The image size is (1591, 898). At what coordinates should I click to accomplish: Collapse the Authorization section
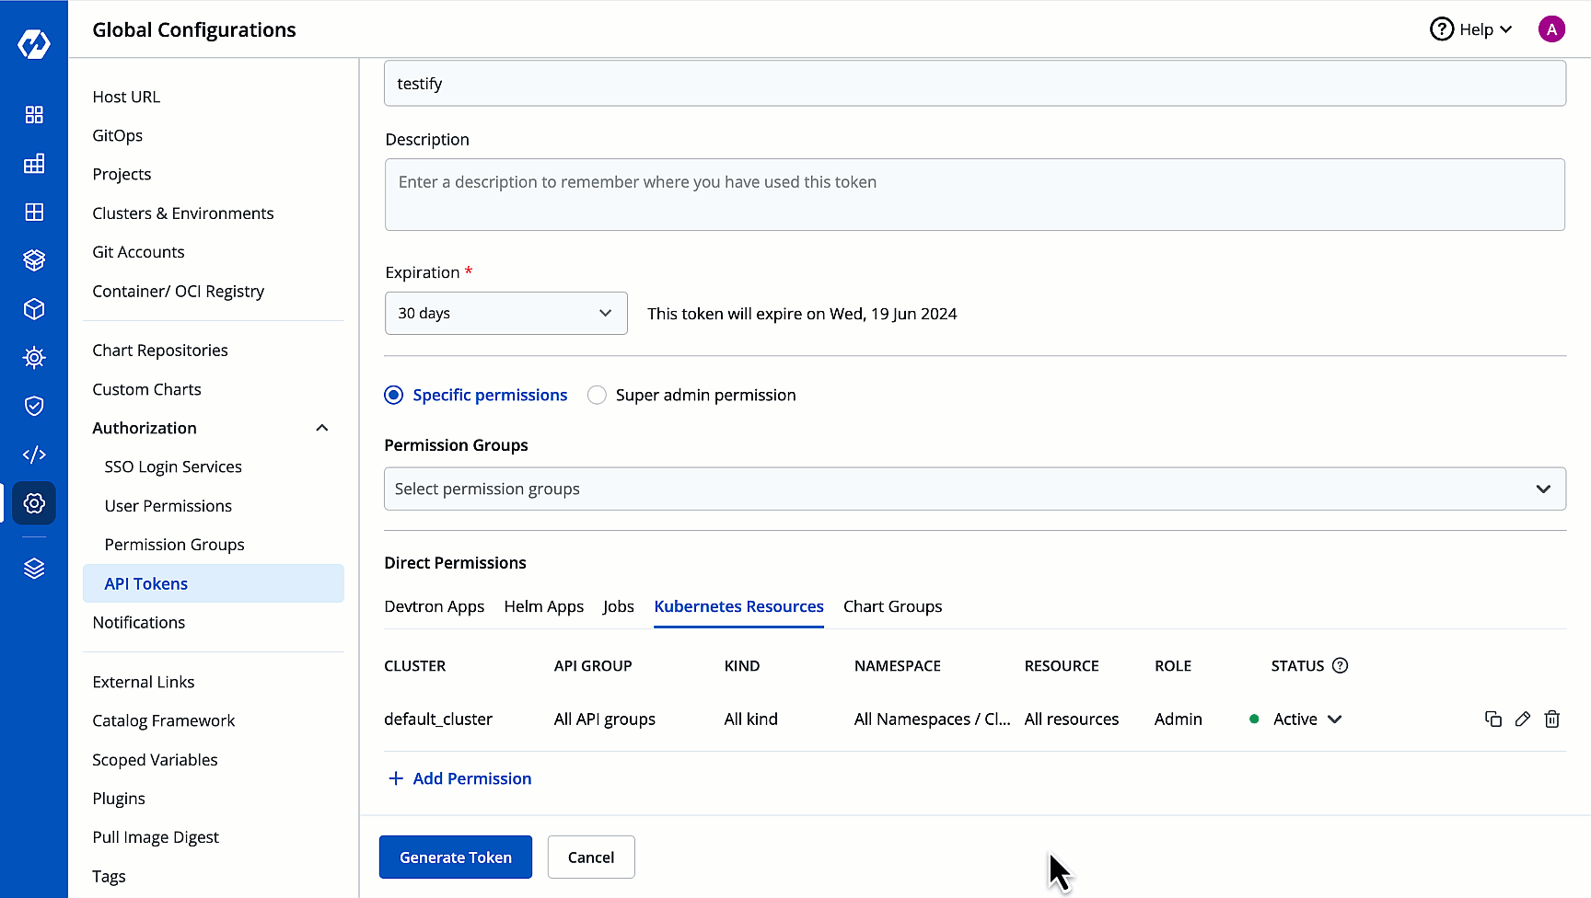[322, 429]
